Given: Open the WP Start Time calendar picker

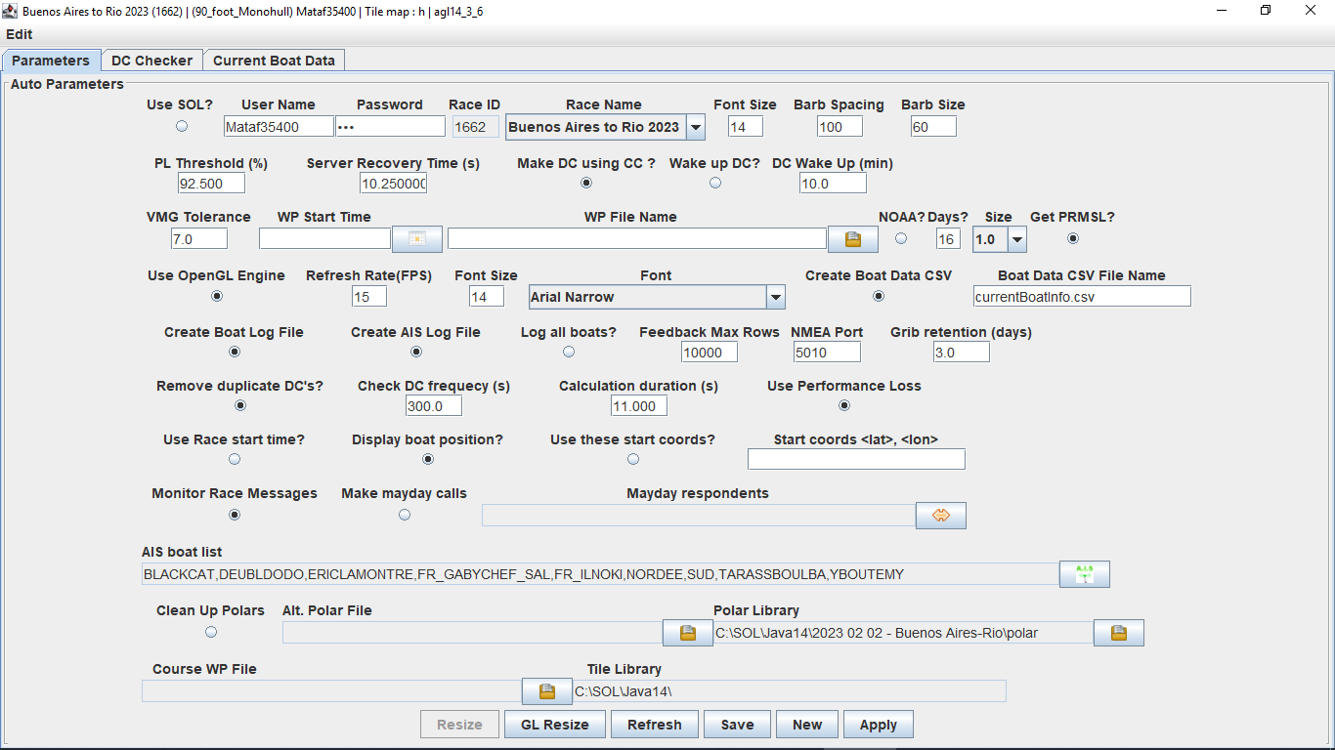Looking at the screenshot, I should (x=417, y=238).
